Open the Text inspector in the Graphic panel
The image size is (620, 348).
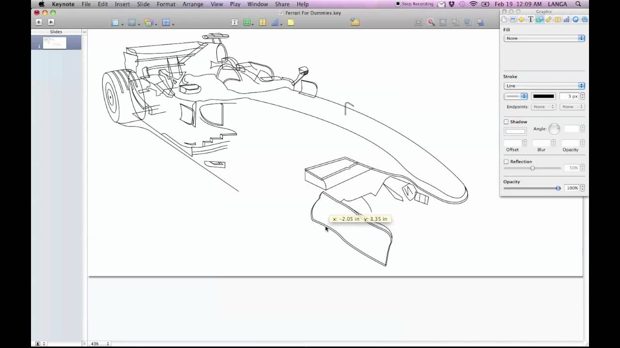(x=530, y=19)
